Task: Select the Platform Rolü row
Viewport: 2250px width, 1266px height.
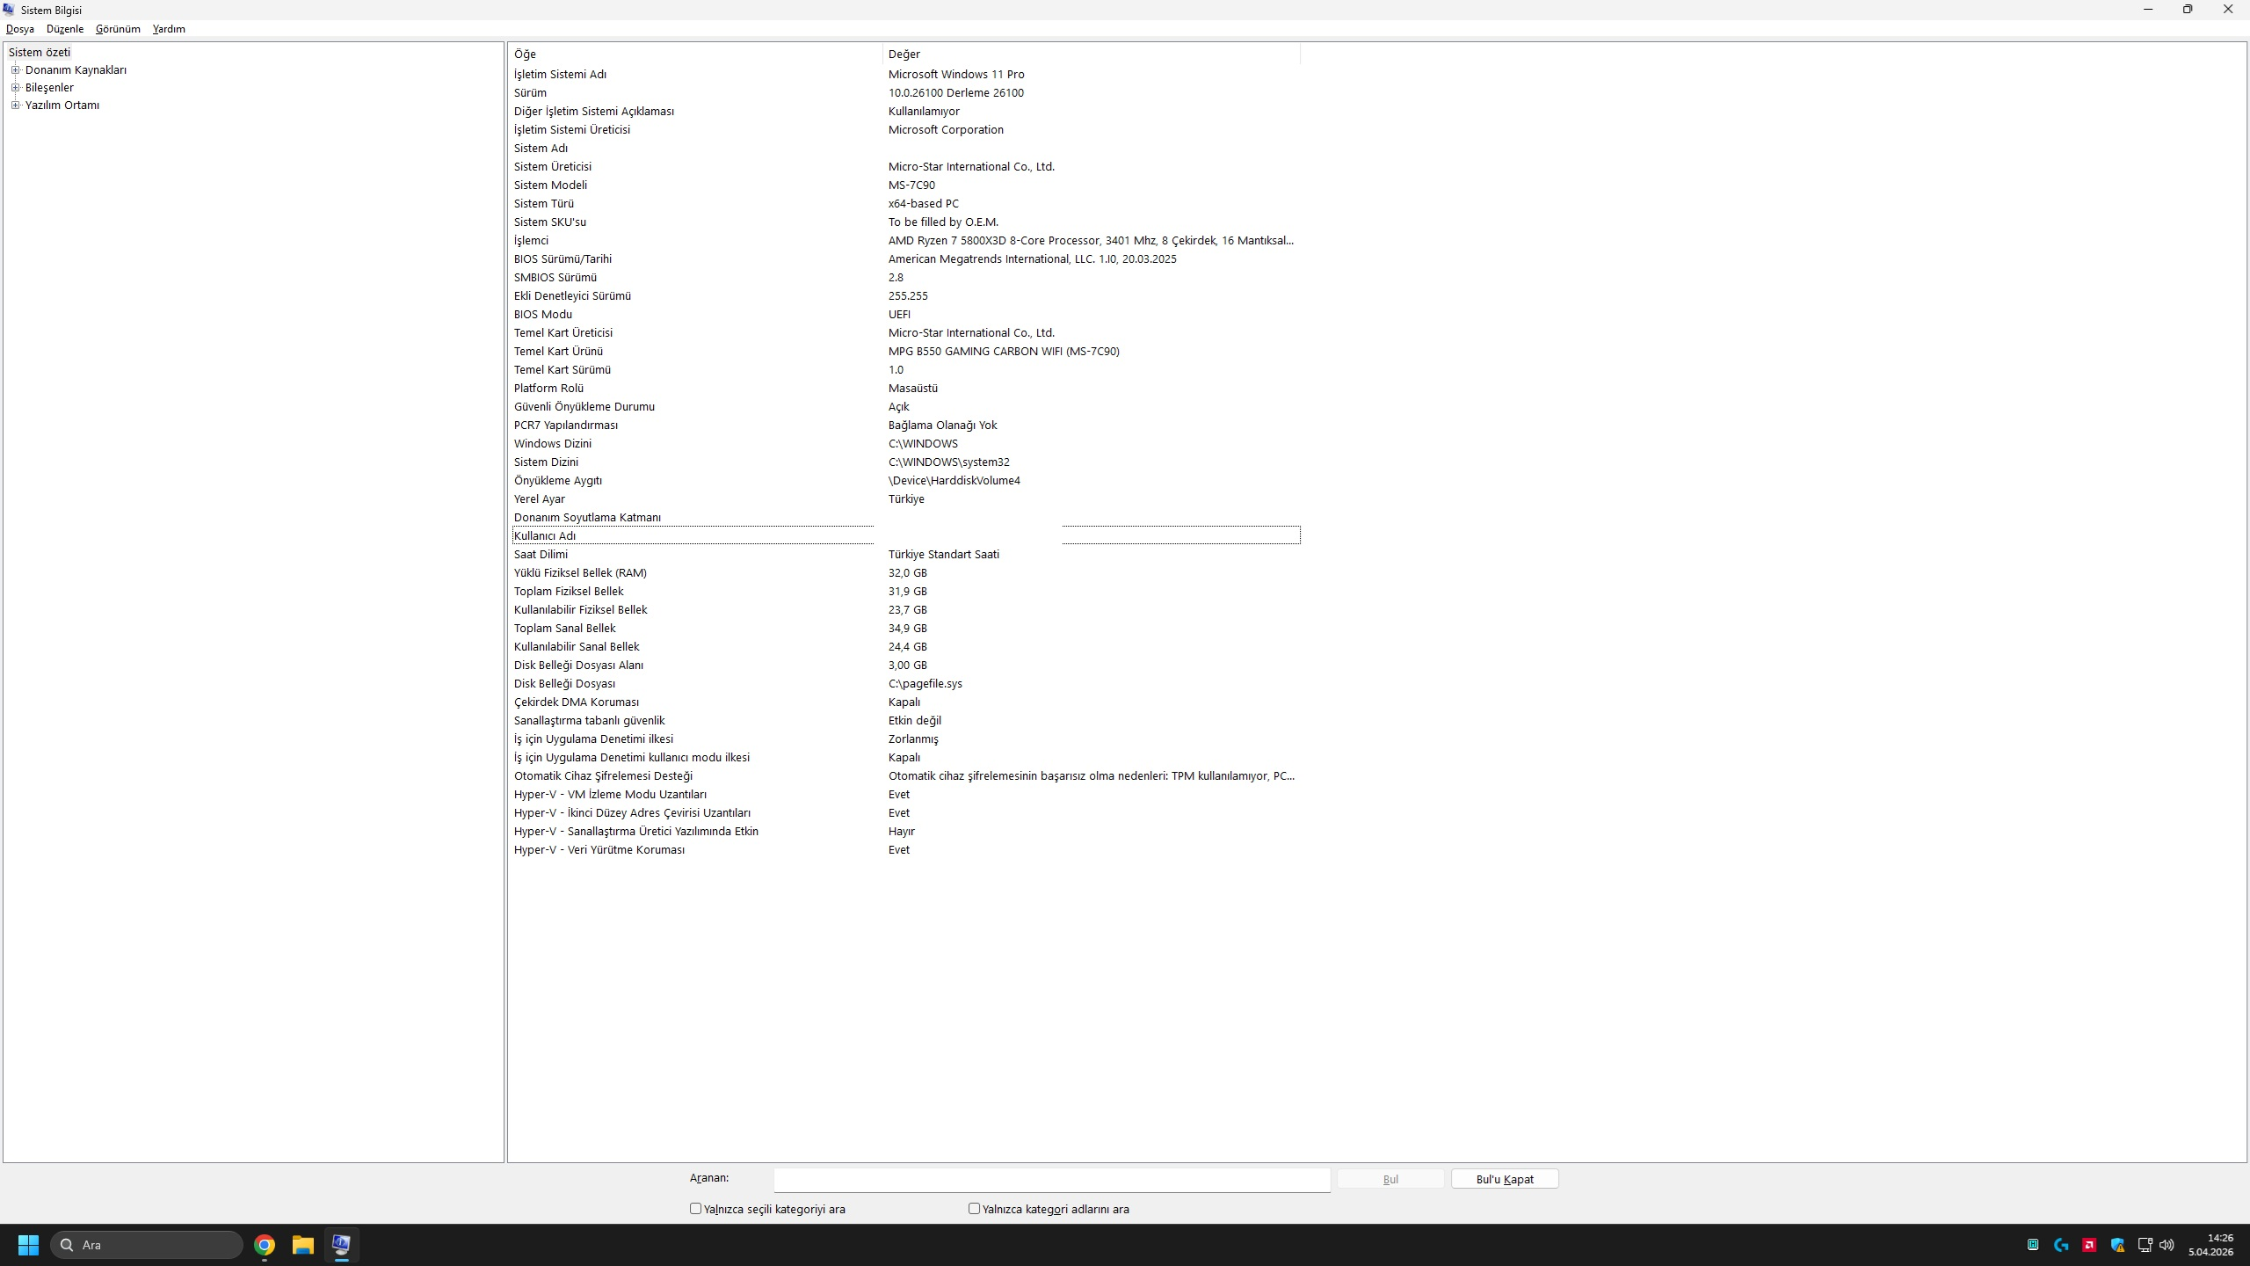Action: (906, 389)
